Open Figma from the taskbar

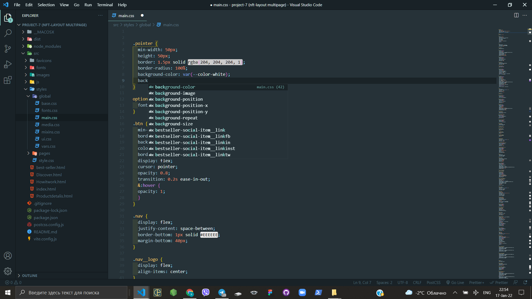[270, 293]
